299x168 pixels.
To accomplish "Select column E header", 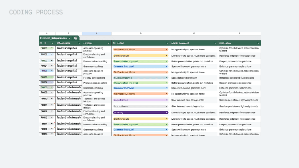I will coord(194,34).
